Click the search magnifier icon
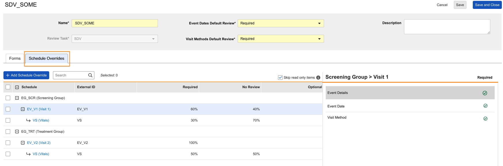This screenshot has width=503, height=166. pyautogui.click(x=90, y=75)
